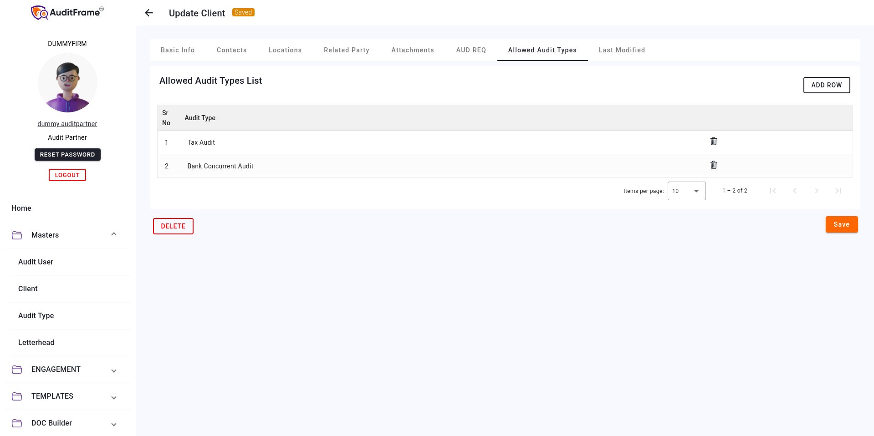The width and height of the screenshot is (874, 436).
Task: Jump to last page using pagination icon
Action: tap(838, 191)
